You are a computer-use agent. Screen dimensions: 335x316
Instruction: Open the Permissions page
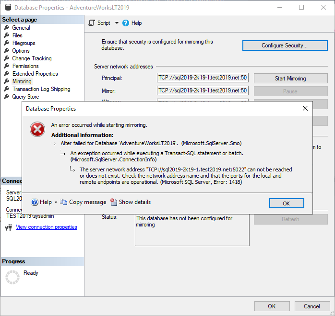pos(25,66)
